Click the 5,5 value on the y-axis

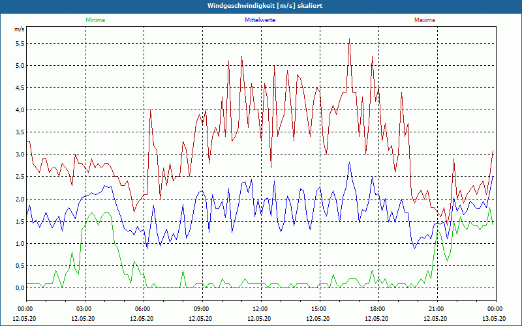tap(20, 44)
